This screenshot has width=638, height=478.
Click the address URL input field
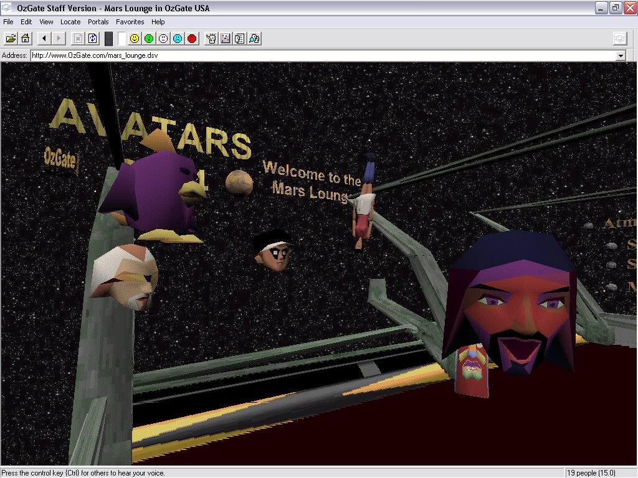coord(312,56)
